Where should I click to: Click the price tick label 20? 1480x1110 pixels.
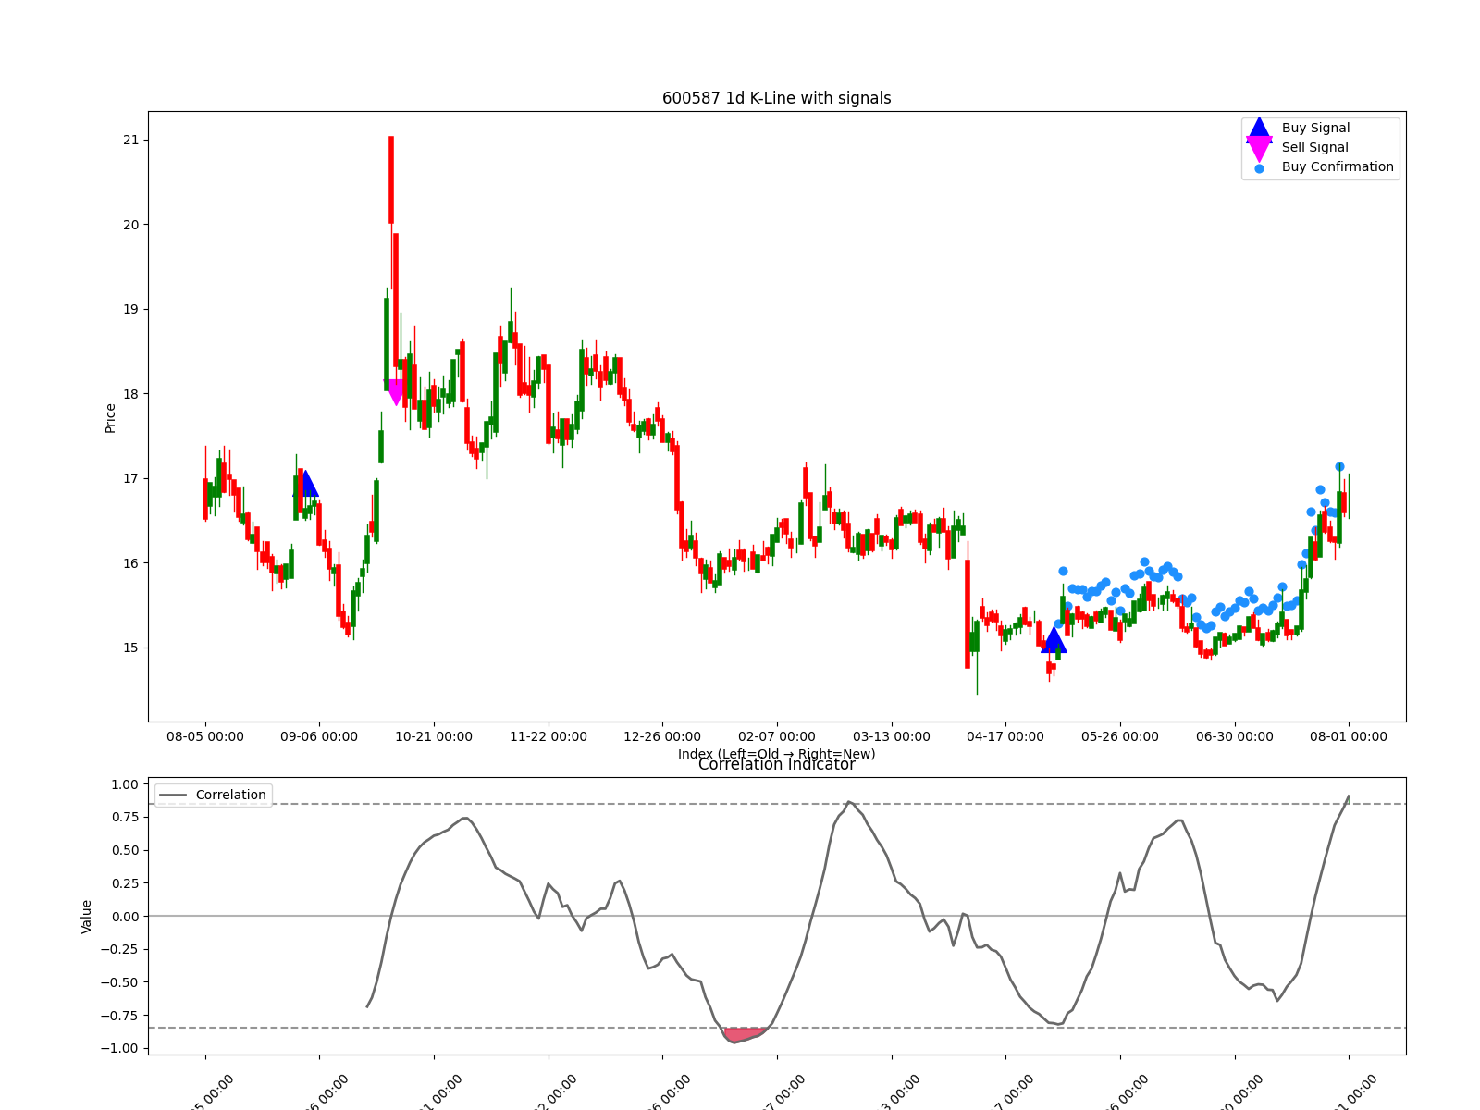(x=130, y=225)
